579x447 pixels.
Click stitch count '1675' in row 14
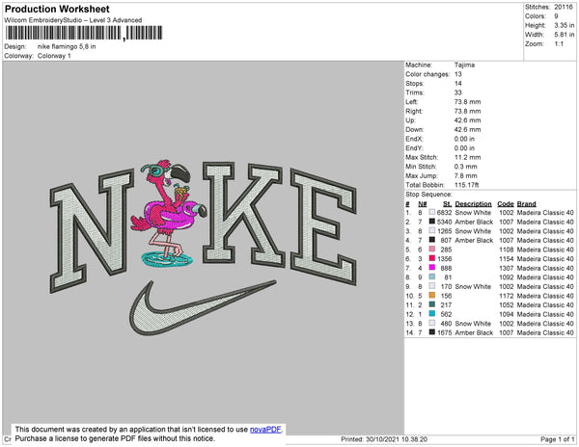(x=444, y=332)
